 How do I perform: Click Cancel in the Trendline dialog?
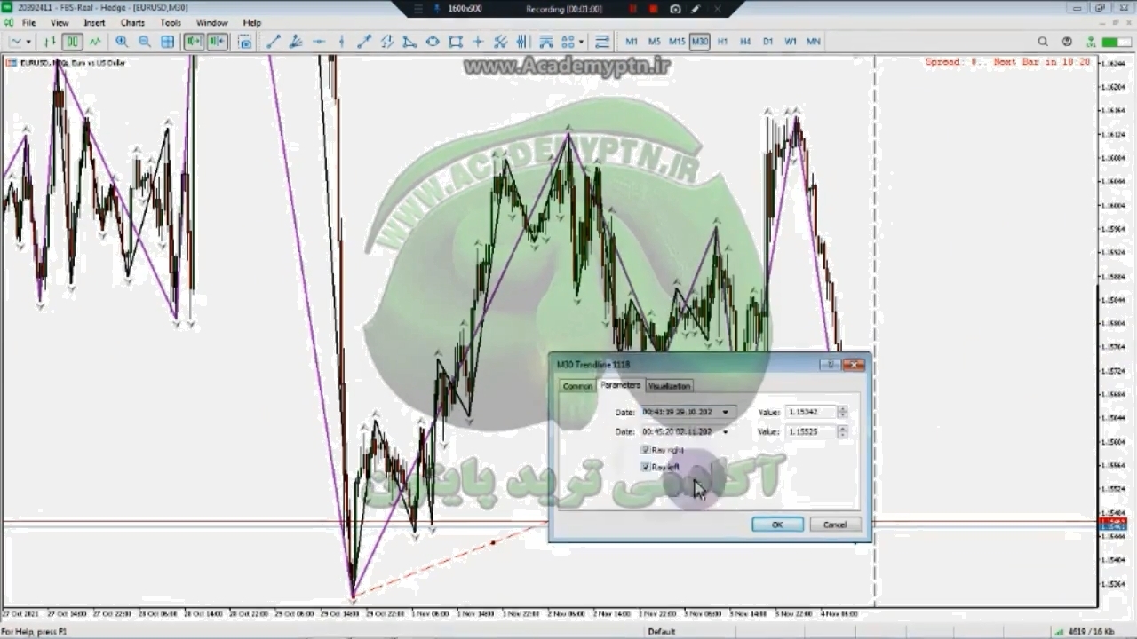834,525
